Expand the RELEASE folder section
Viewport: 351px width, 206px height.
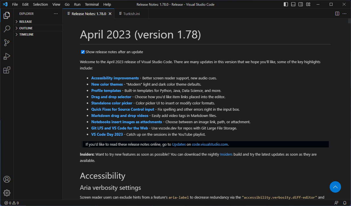coord(25,22)
